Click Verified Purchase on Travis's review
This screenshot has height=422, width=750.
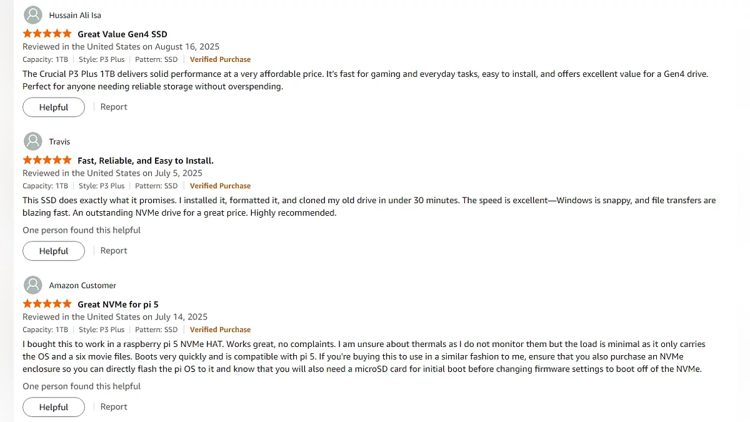(220, 186)
